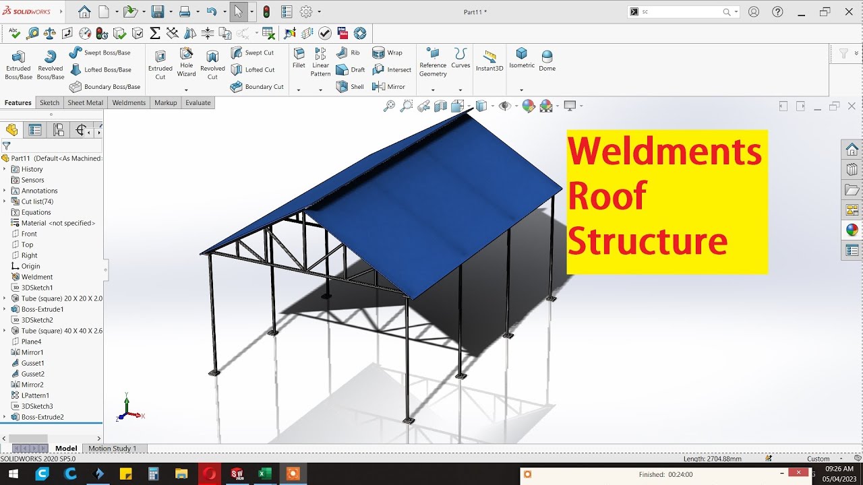This screenshot has height=485, width=863.
Task: Open the SOLIDWORKS Options gear
Action: 306,11
